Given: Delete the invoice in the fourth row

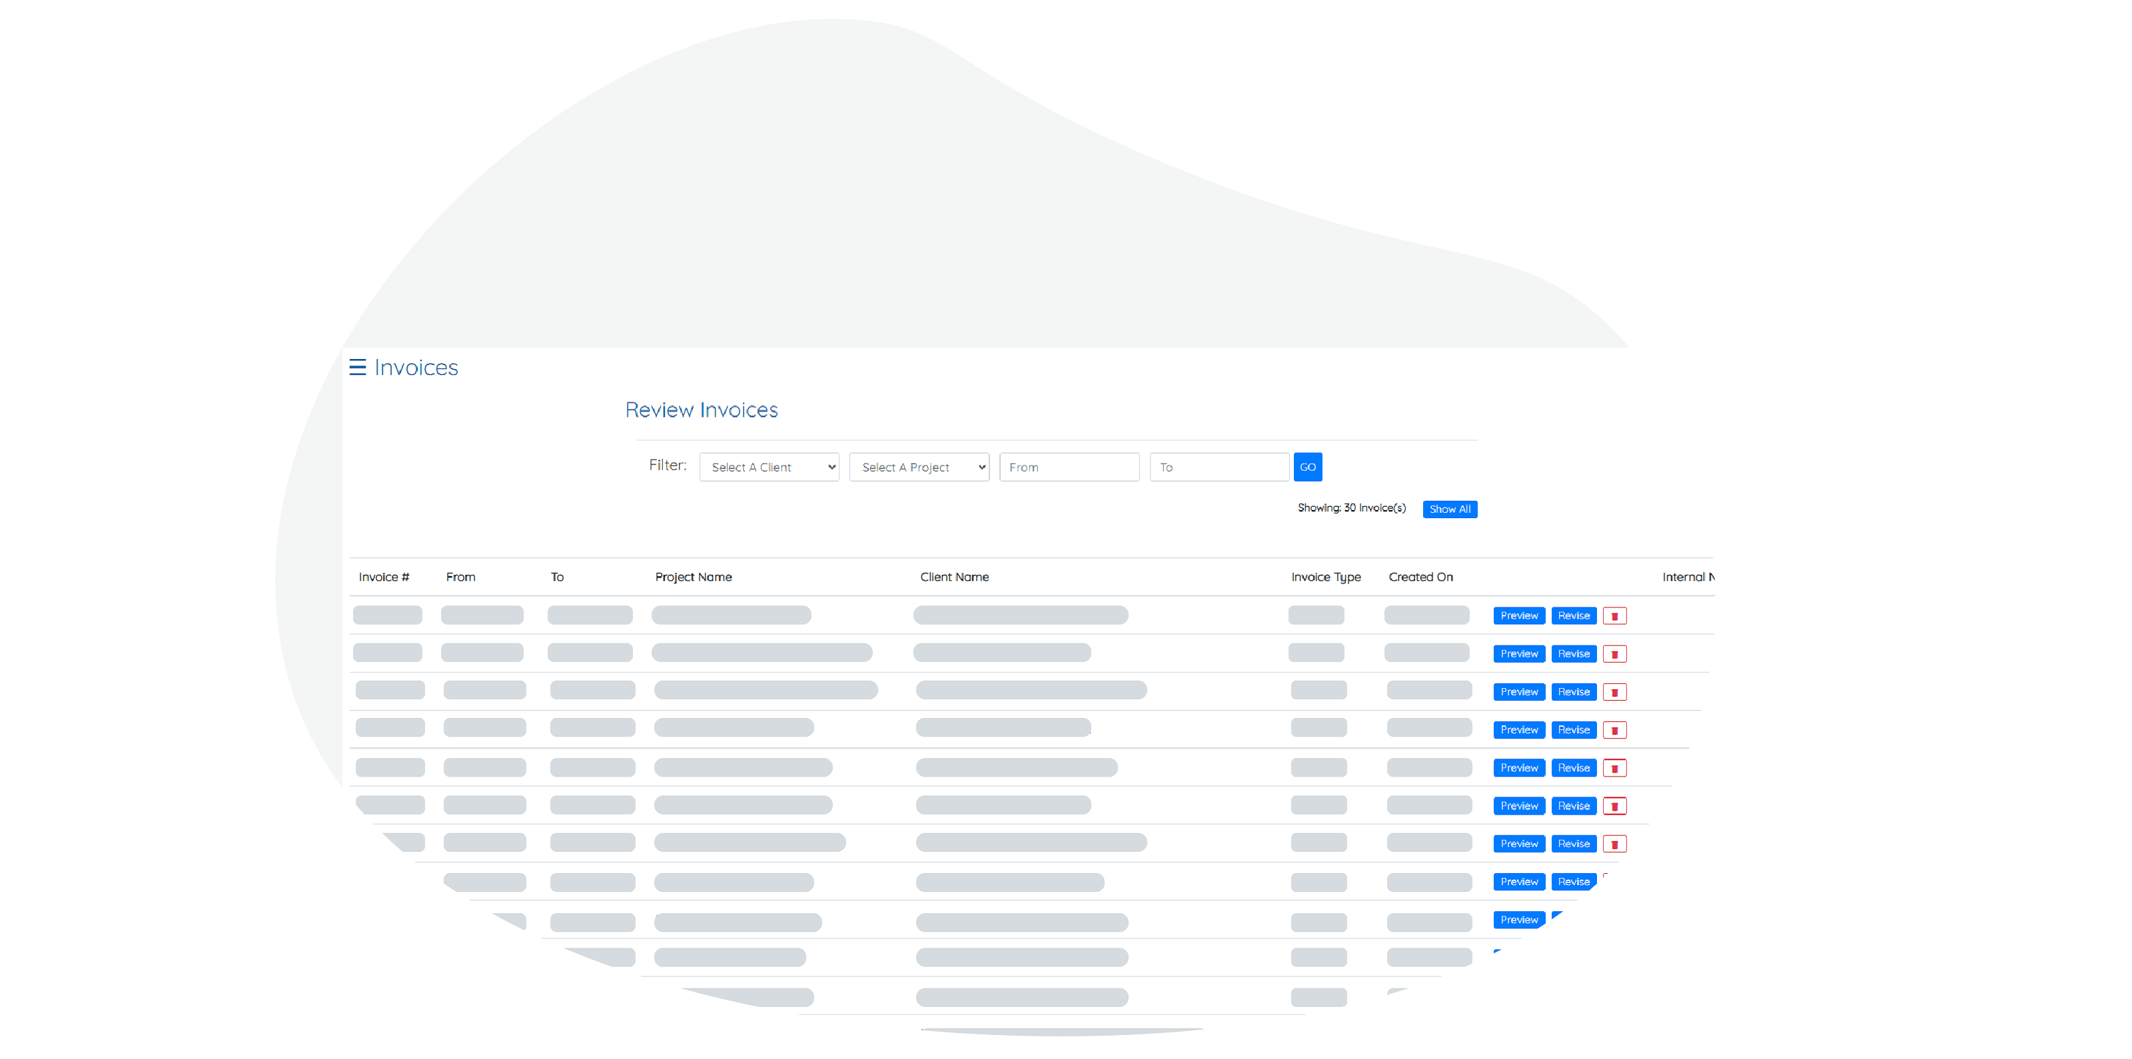Looking at the screenshot, I should (x=1614, y=730).
